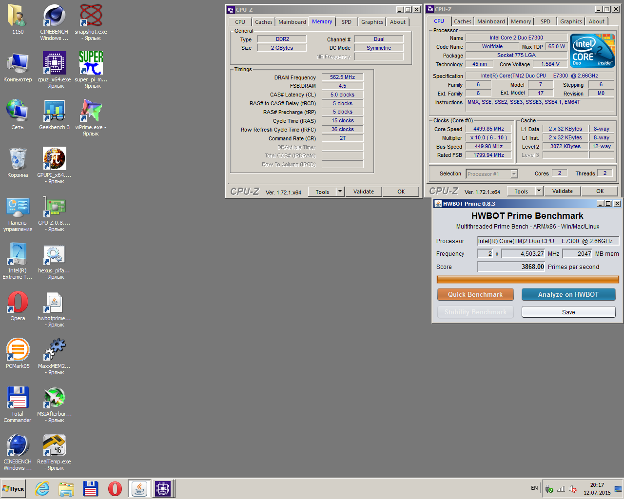Launch Geekbench 3 shortcut
This screenshot has height=499, width=624.
point(54,115)
